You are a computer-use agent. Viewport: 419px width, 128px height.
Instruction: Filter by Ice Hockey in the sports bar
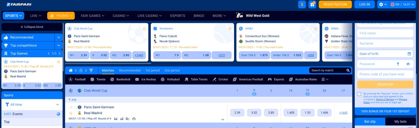[145, 79]
